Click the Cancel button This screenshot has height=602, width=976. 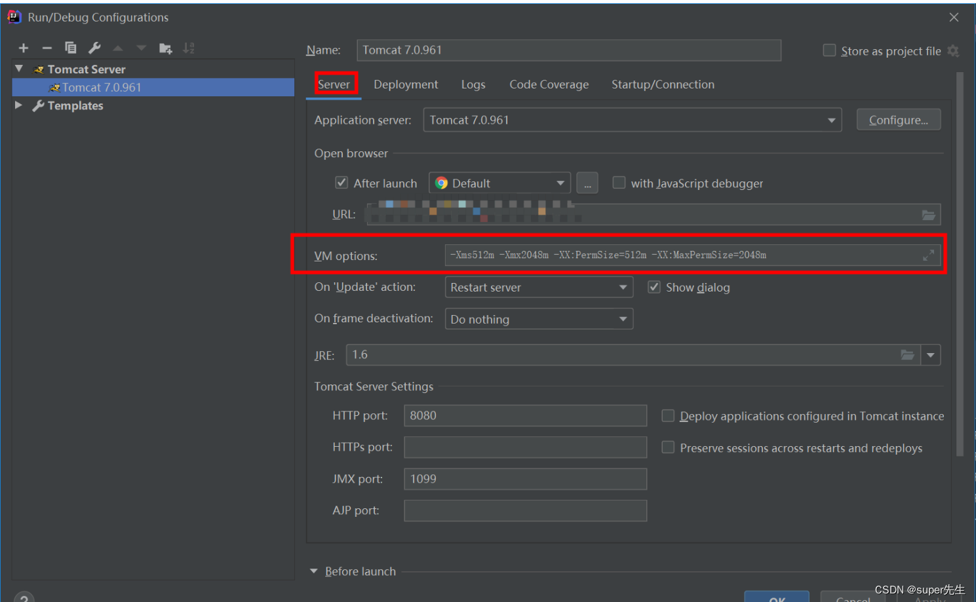[852, 597]
